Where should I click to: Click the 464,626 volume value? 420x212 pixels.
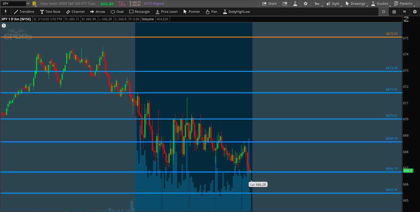[162, 19]
